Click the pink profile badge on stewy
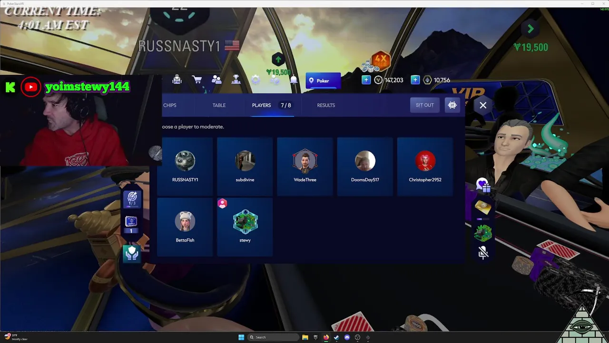The width and height of the screenshot is (609, 343). coord(222,203)
